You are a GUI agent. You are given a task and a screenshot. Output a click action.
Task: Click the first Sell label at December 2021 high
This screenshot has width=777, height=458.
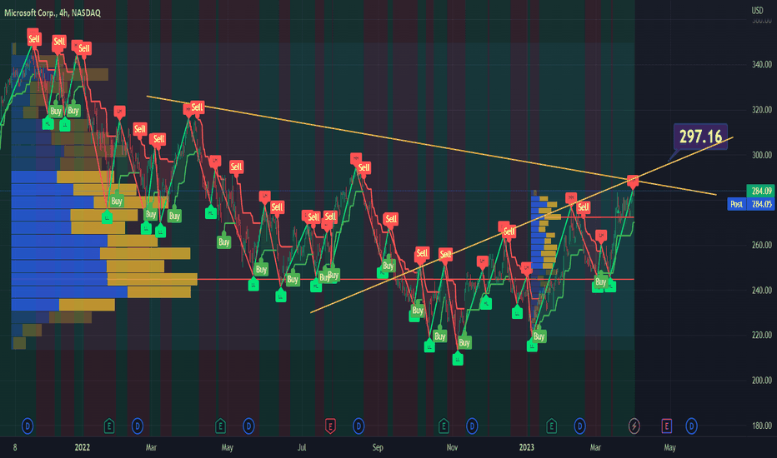33,38
